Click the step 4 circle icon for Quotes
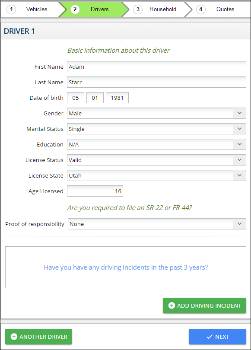Image resolution: width=251 pixels, height=350 pixels. (x=201, y=10)
